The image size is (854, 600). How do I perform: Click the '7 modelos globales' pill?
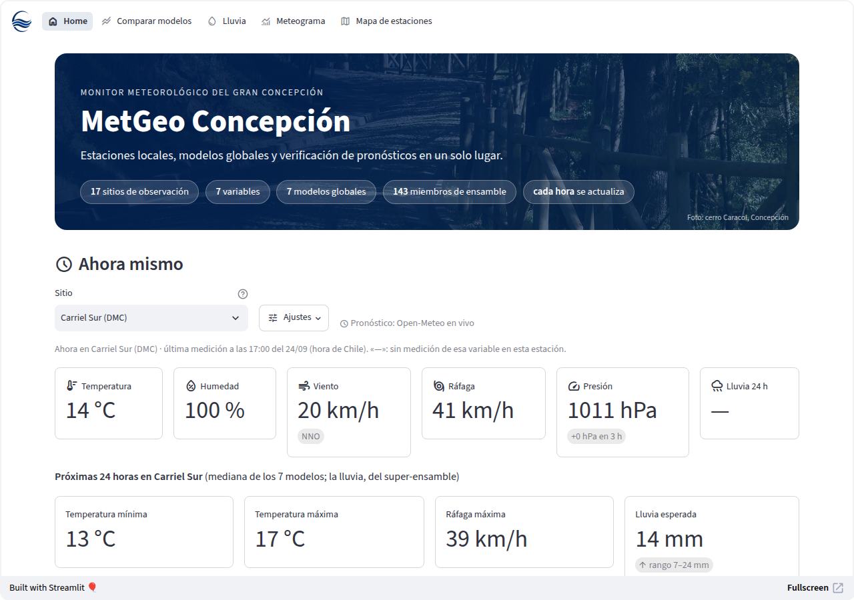(326, 191)
